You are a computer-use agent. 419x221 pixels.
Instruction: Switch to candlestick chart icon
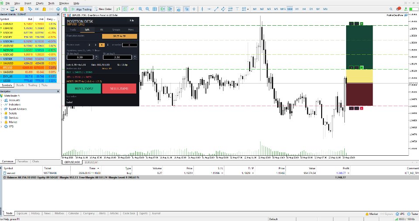(125, 9)
